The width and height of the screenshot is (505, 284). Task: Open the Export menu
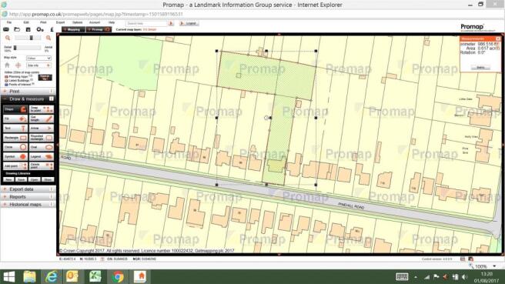click(60, 22)
